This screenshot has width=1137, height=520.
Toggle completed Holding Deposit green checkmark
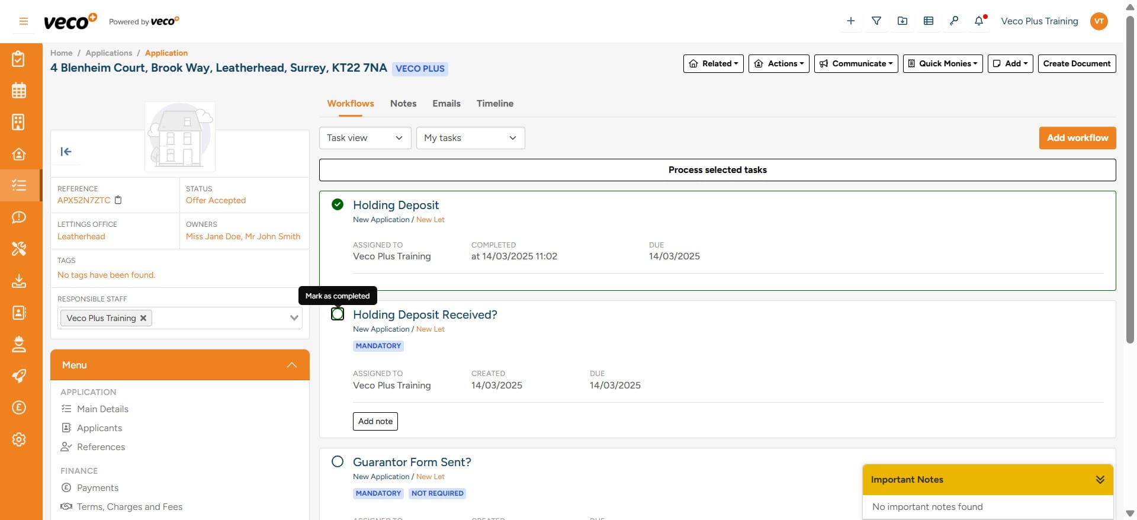tap(338, 204)
